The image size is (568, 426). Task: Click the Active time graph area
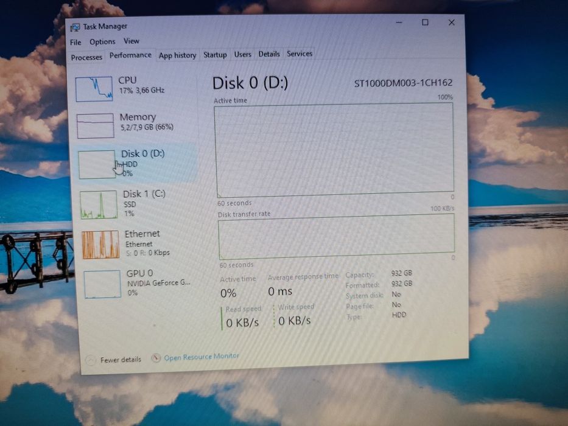pyautogui.click(x=335, y=150)
